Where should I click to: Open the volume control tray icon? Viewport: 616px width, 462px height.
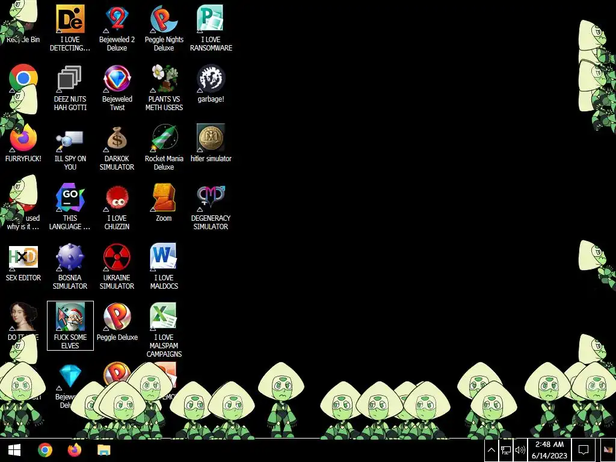pos(520,450)
